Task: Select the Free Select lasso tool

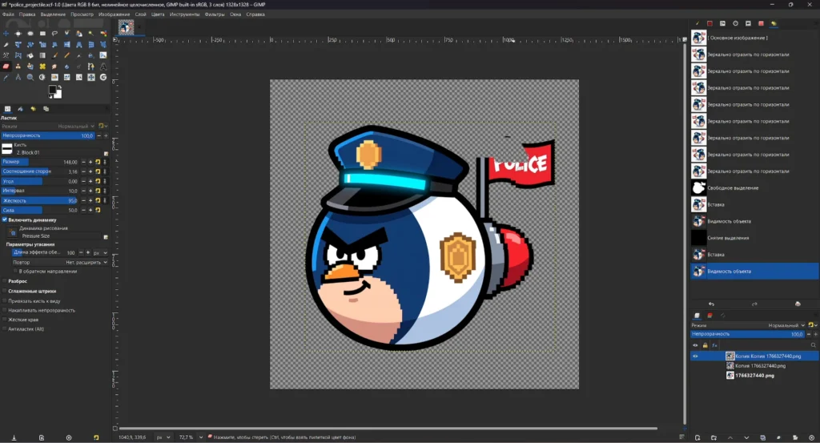Action: 54,34
